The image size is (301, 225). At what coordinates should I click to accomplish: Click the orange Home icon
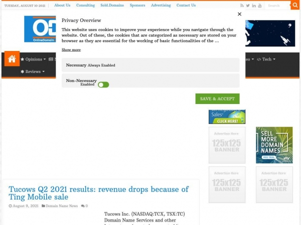tap(12, 58)
